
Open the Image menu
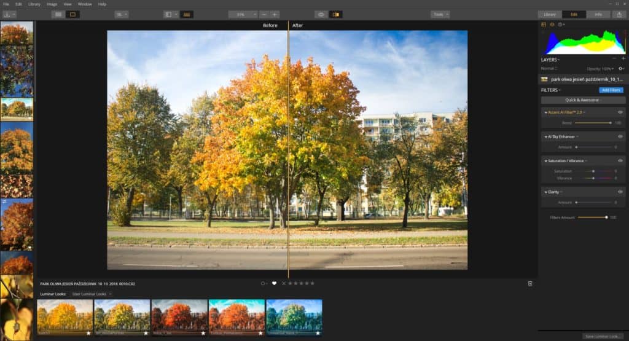(x=52, y=4)
